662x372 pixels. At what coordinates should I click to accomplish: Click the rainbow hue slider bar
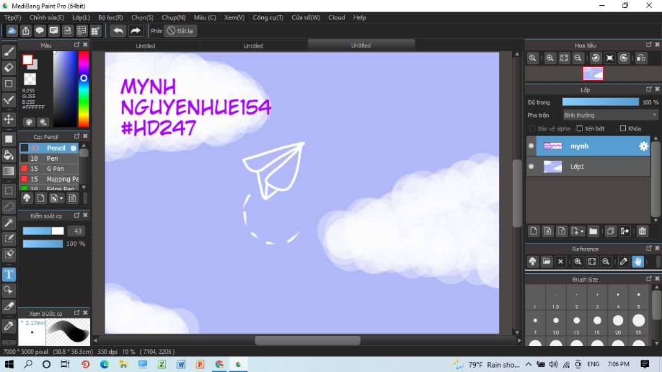point(83,88)
